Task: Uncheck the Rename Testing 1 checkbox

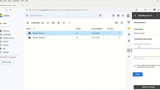Action: point(29,33)
